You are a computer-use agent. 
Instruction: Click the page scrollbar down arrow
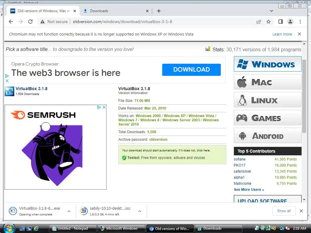[304, 200]
